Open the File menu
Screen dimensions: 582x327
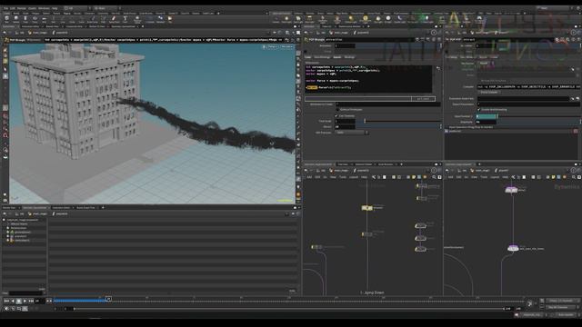[x=5, y=8]
